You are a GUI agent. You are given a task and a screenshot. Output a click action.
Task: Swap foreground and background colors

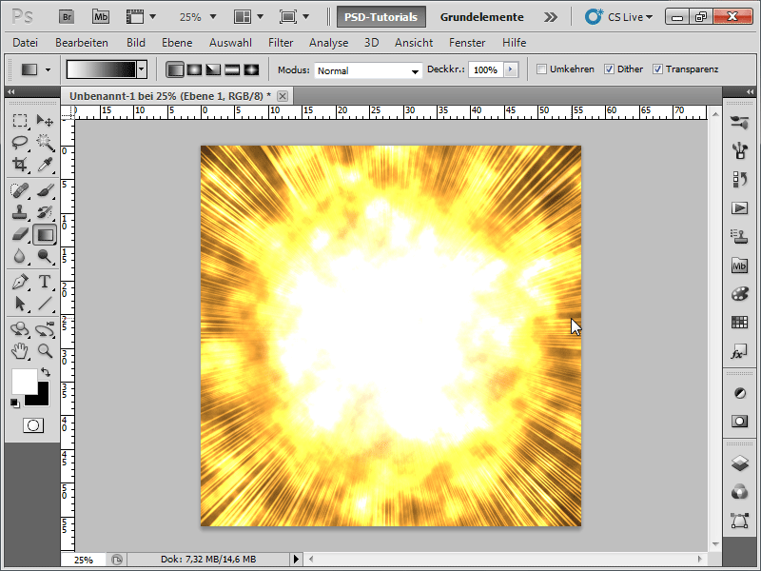(x=46, y=372)
